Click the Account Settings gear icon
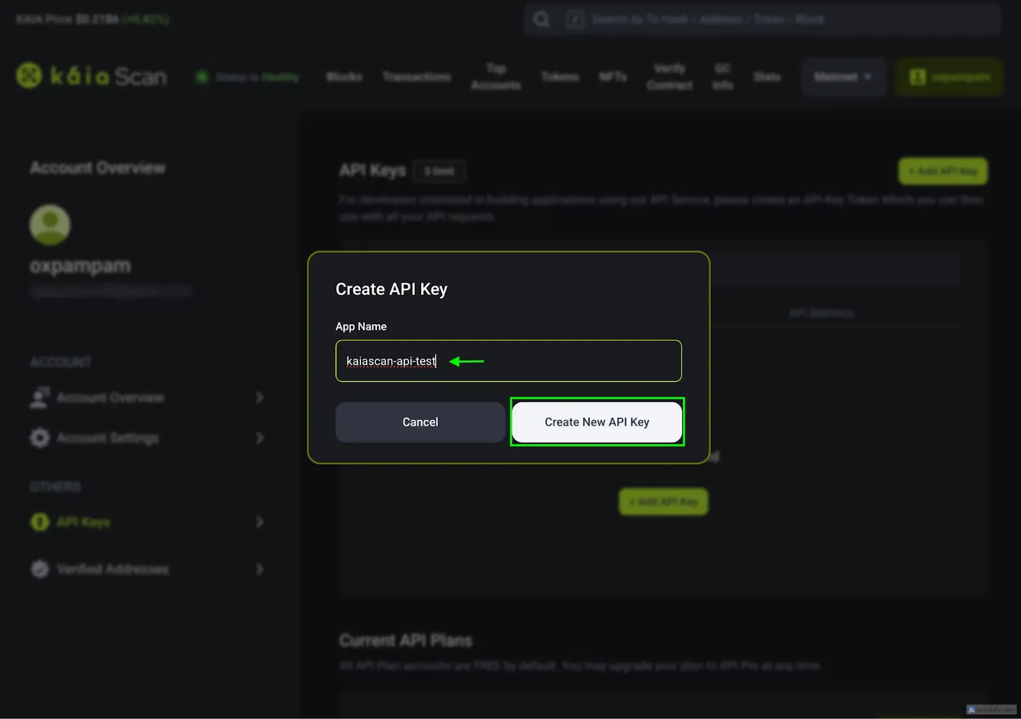1021x719 pixels. click(40, 438)
